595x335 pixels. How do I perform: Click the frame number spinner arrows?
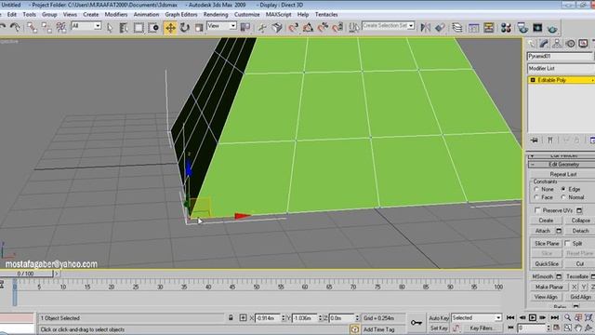coord(549,328)
